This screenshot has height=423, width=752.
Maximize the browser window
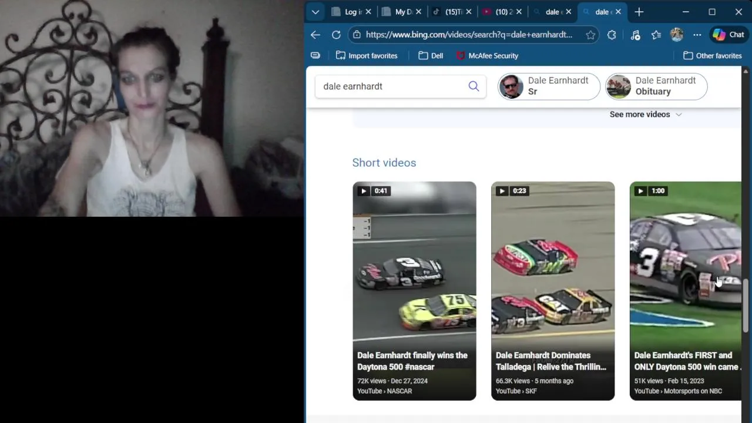coord(712,12)
